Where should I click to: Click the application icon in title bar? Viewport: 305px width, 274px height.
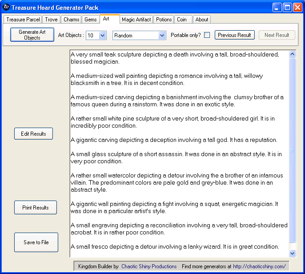click(x=6, y=7)
